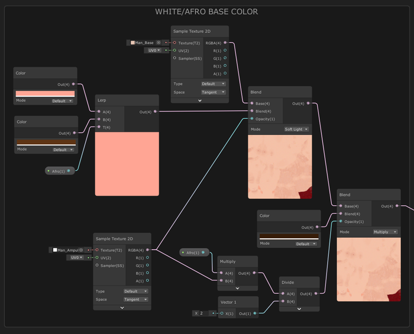The image size is (414, 334).
Task: Open the salmon pink color swatch
Action: click(45, 93)
